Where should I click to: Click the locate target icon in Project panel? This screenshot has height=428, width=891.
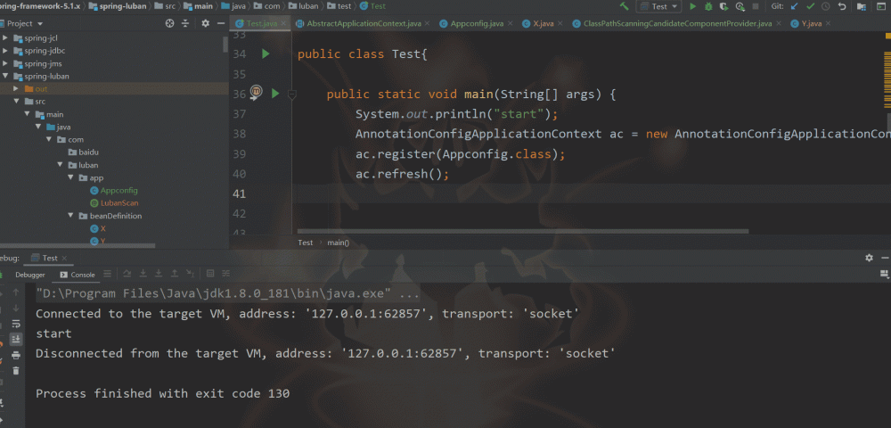(x=169, y=23)
